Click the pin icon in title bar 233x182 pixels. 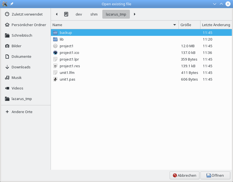click(x=12, y=4)
